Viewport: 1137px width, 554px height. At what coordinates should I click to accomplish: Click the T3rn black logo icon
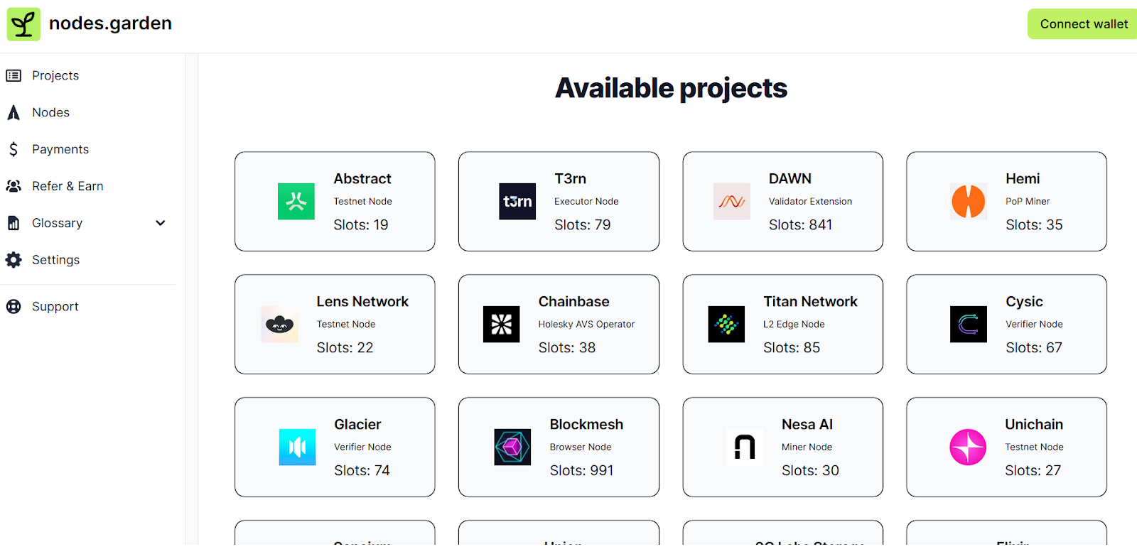(x=517, y=202)
